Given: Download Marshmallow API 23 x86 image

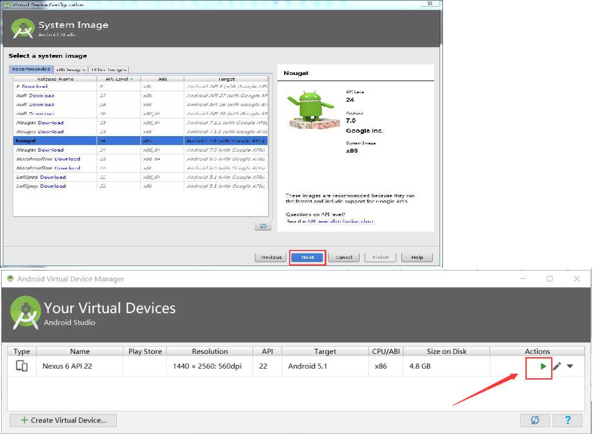Looking at the screenshot, I should [67, 168].
